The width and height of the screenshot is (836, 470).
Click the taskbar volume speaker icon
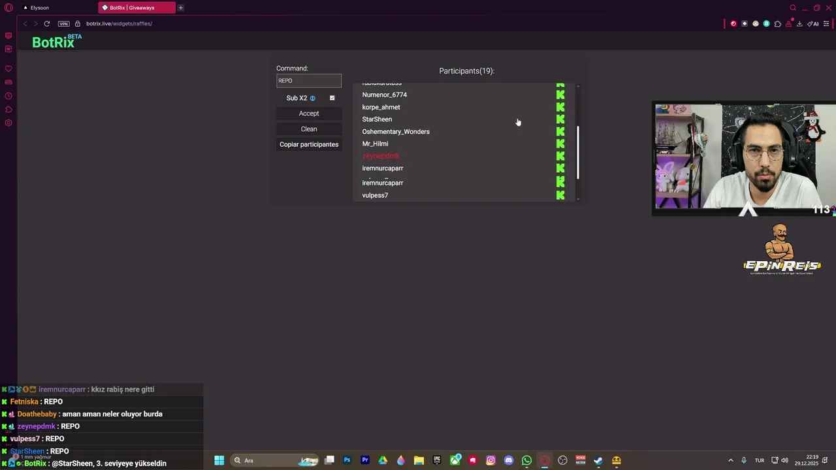click(x=784, y=460)
